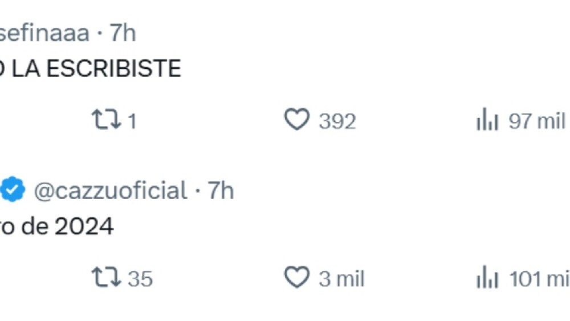Like the reply with 392 likes

pyautogui.click(x=296, y=120)
